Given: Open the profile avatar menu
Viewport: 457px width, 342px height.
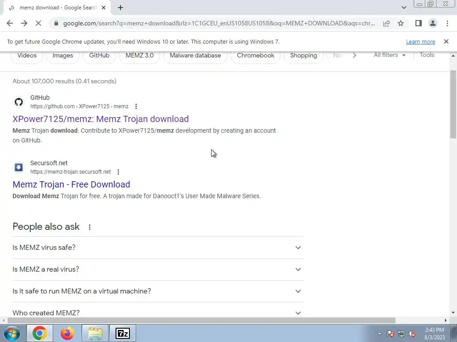Looking at the screenshot, I should (x=433, y=23).
